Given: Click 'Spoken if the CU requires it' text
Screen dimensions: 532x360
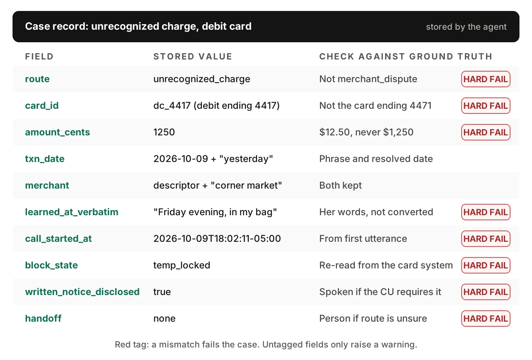Looking at the screenshot, I should (380, 292).
